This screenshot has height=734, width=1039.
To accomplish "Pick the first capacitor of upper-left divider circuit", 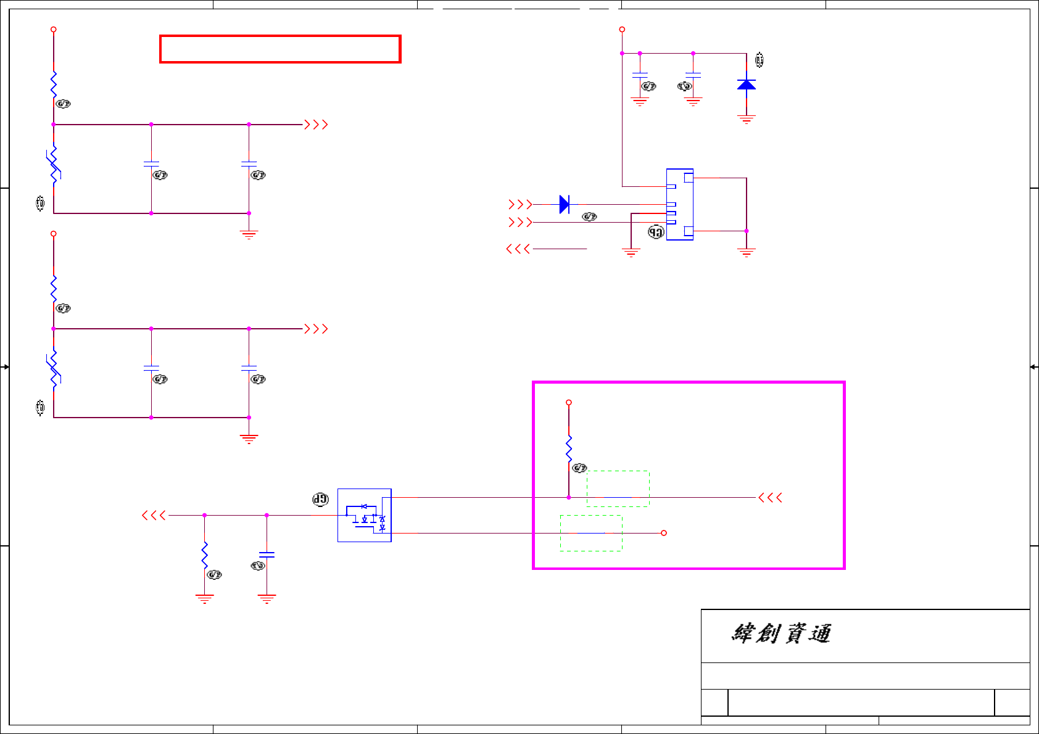I will pyautogui.click(x=151, y=164).
